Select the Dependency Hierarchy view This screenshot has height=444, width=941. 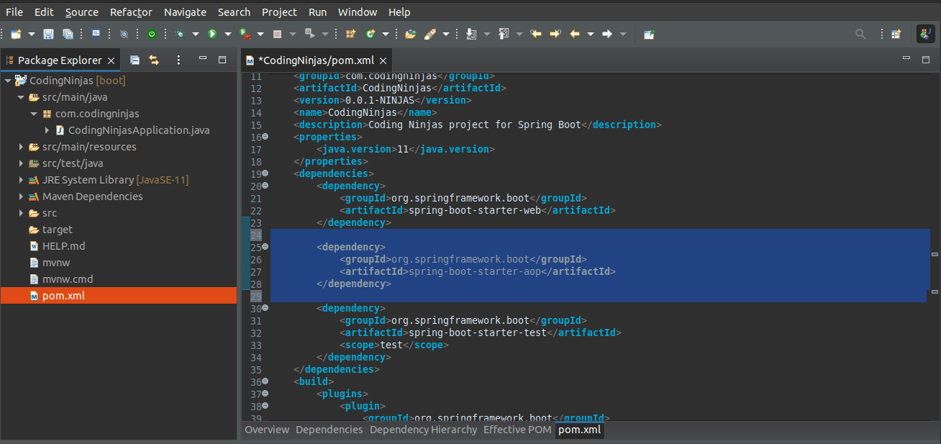(x=423, y=430)
